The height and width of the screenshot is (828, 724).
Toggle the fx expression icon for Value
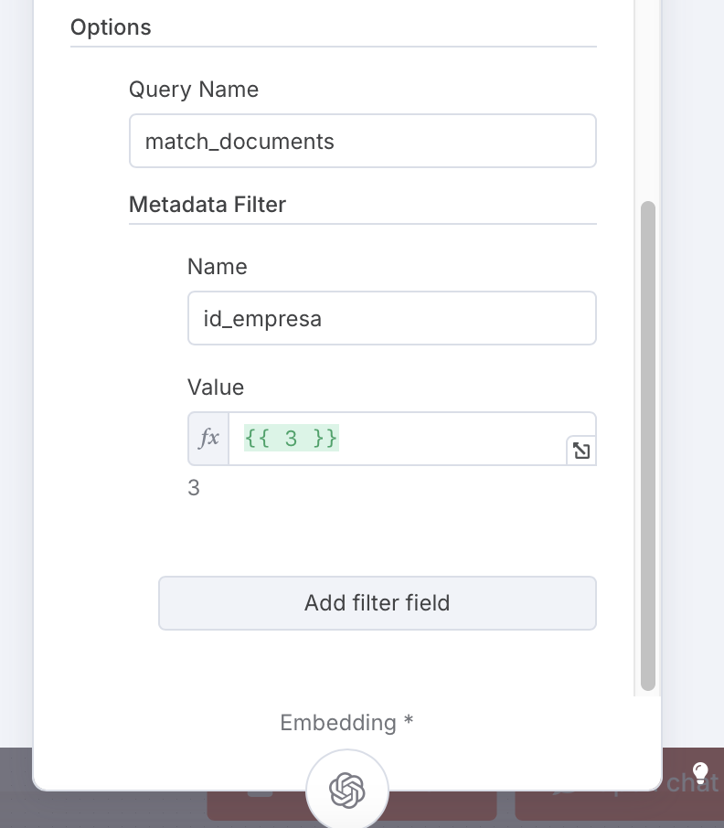[x=208, y=439]
